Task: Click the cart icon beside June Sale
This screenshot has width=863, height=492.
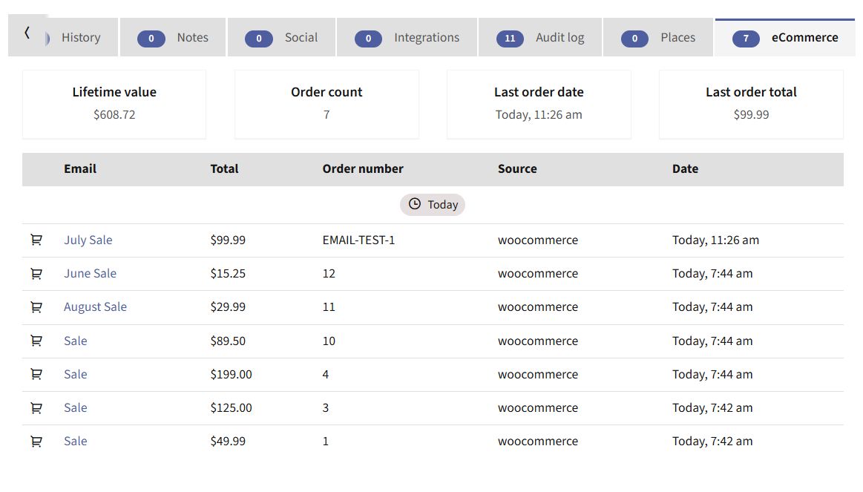Action: (x=36, y=274)
